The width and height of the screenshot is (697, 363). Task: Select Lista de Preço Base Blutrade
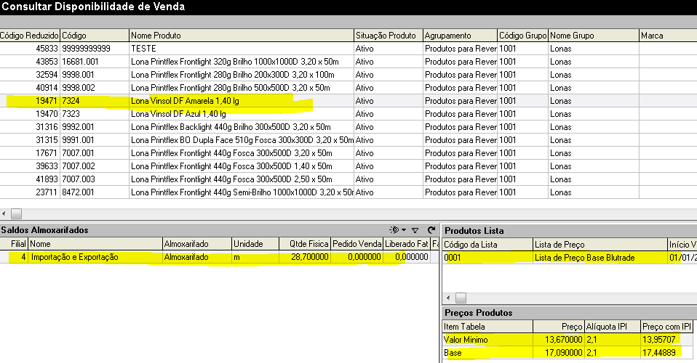584,258
